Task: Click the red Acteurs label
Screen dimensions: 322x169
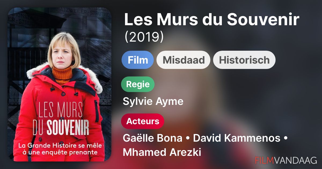Action: tap(143, 121)
